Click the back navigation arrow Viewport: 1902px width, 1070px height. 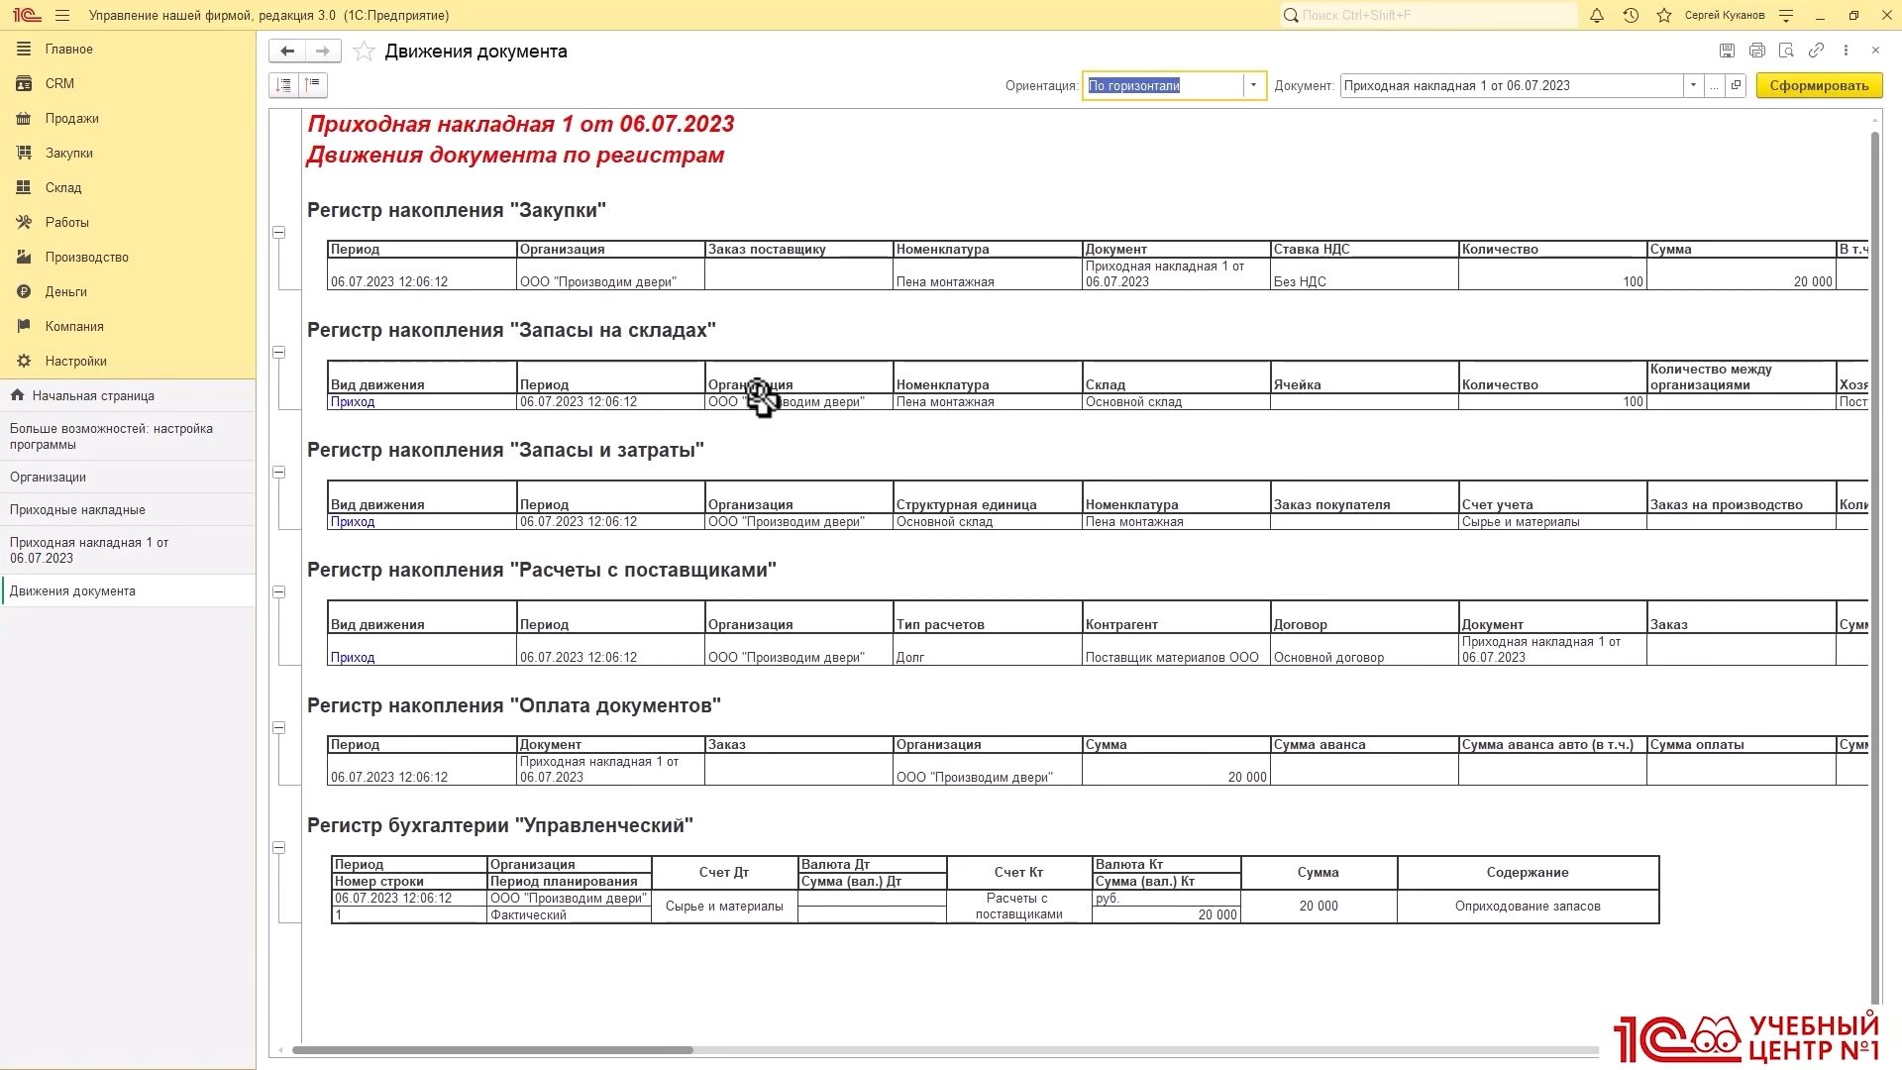tap(287, 52)
